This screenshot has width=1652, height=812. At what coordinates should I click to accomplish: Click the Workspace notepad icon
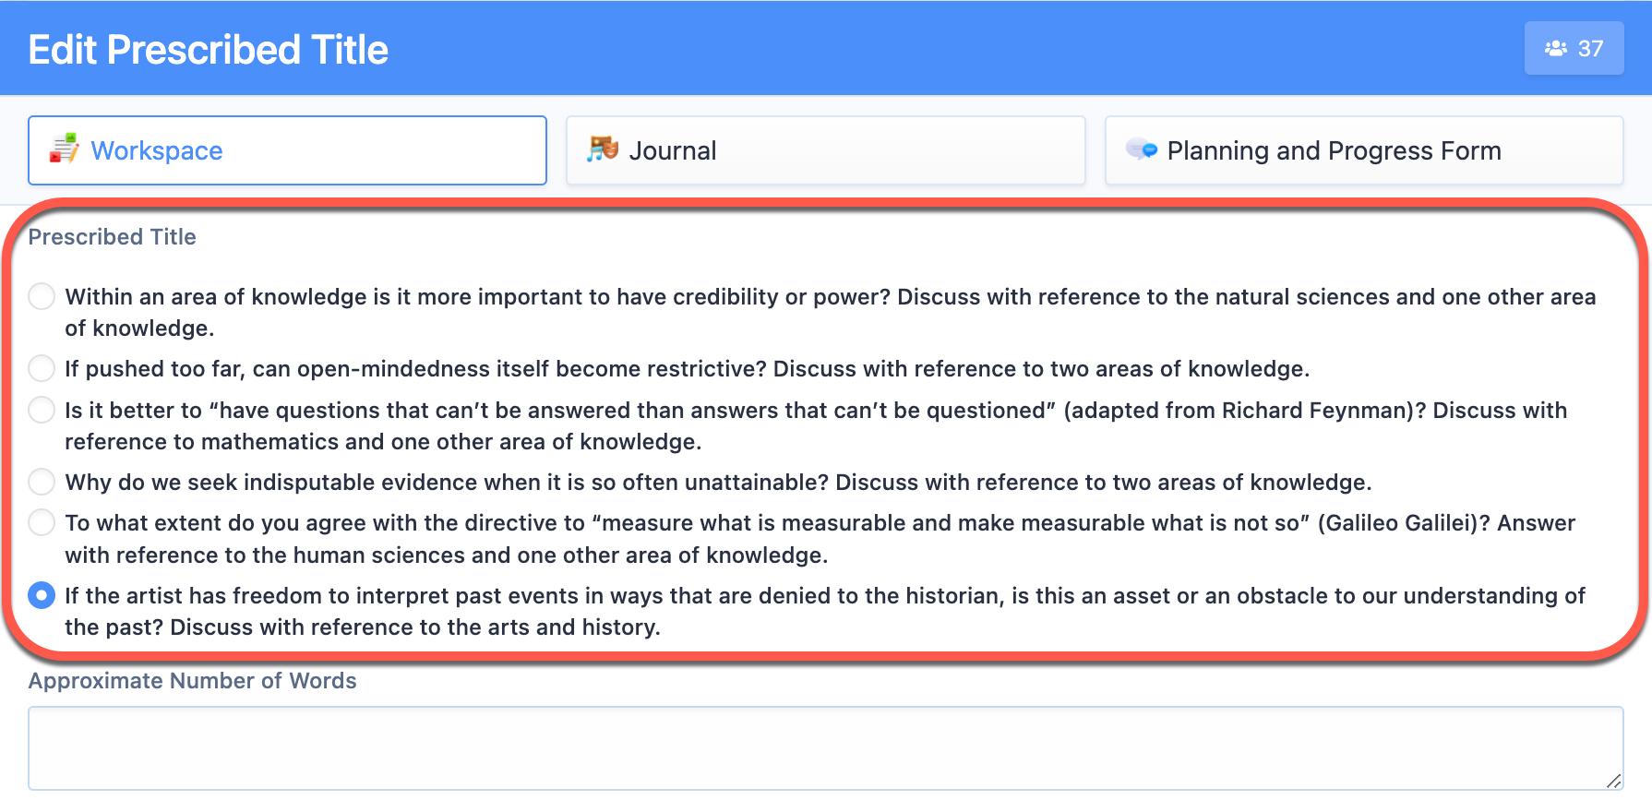coord(64,149)
